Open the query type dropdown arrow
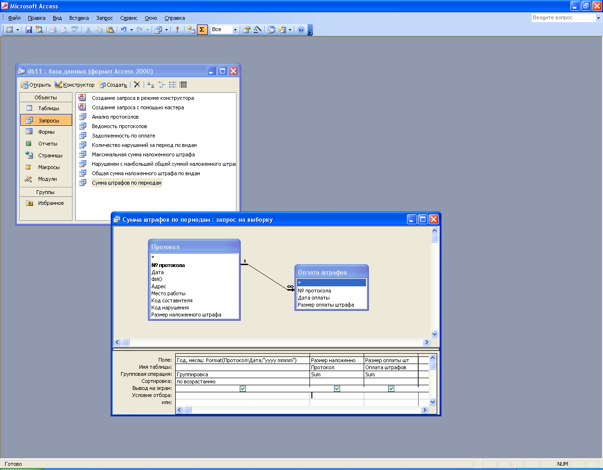This screenshot has width=603, height=470. [166, 30]
